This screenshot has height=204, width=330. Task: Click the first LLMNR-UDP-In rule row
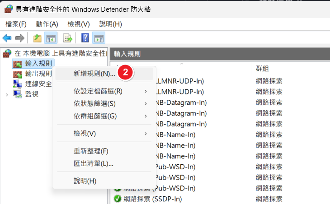[180, 81]
